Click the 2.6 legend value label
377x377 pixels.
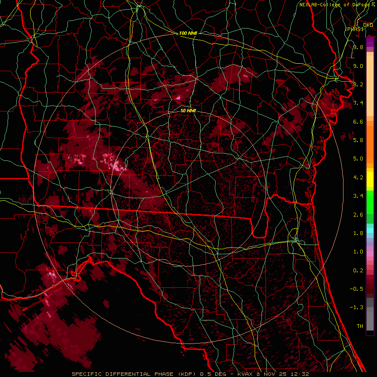pyautogui.click(x=358, y=214)
